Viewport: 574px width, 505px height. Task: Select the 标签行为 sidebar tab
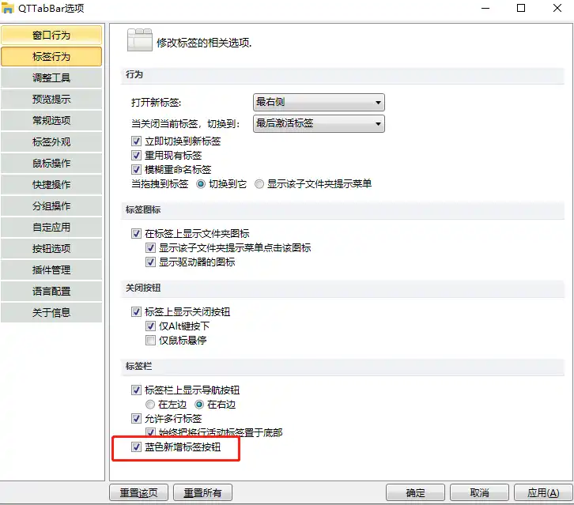tap(51, 56)
